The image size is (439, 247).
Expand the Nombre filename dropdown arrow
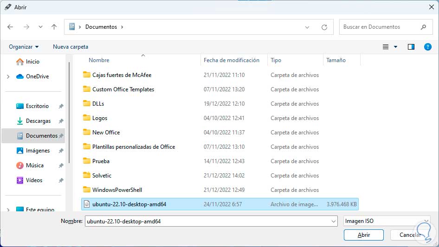point(334,221)
